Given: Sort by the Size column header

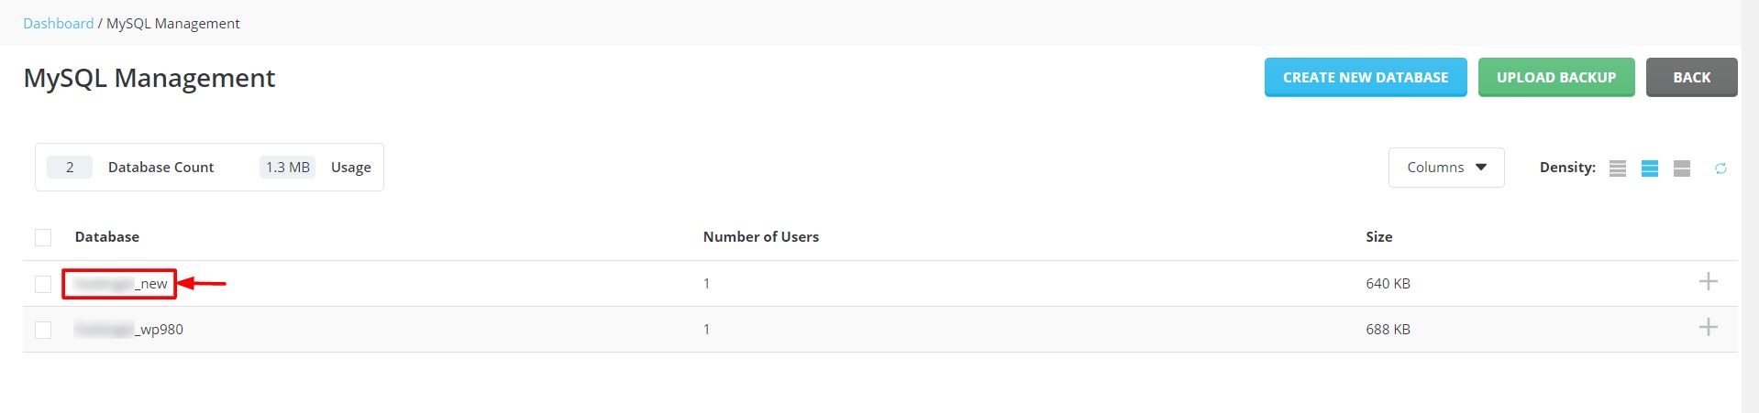Looking at the screenshot, I should (1379, 236).
